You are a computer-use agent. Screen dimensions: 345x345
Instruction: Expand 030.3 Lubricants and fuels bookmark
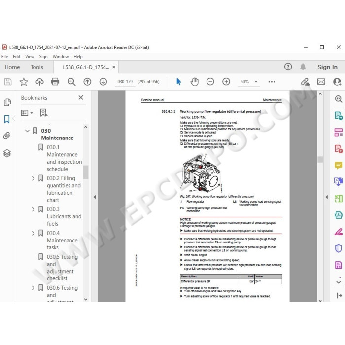(x=33, y=209)
